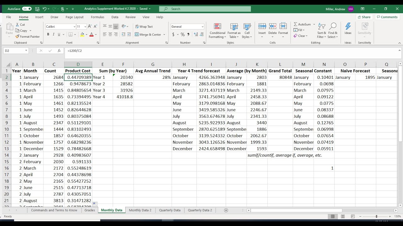Increase font size with larger A

(x=90, y=27)
